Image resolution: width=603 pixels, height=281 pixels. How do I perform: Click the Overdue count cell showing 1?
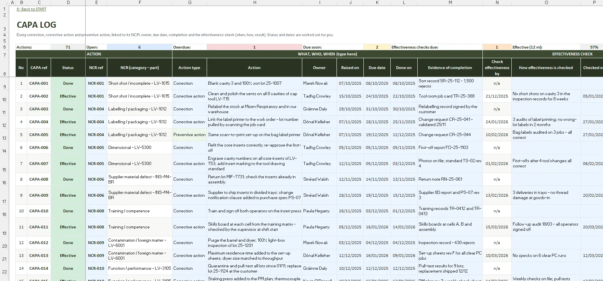[x=254, y=47]
